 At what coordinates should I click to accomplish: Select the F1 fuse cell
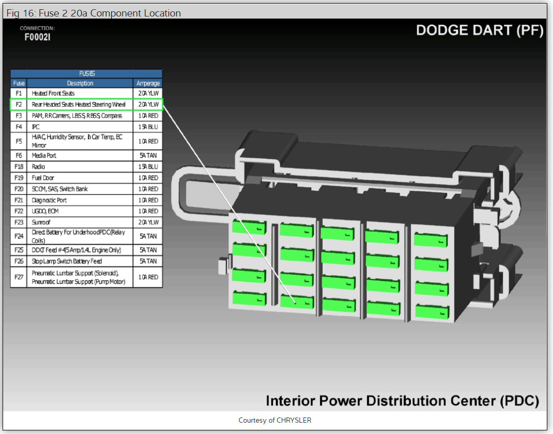19,93
